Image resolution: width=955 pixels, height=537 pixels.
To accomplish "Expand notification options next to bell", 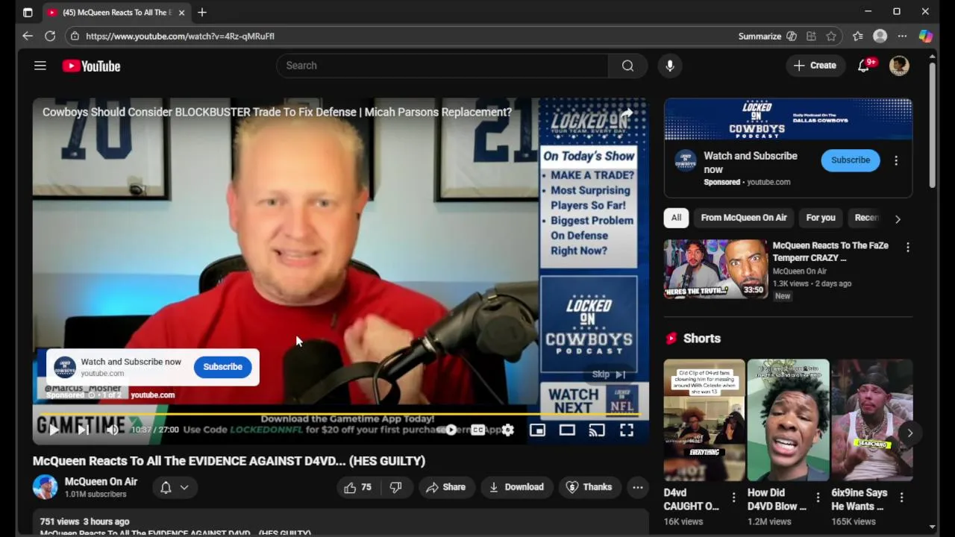I will tap(184, 487).
